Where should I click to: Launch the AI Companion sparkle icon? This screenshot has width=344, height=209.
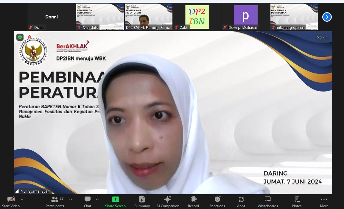[168, 199]
